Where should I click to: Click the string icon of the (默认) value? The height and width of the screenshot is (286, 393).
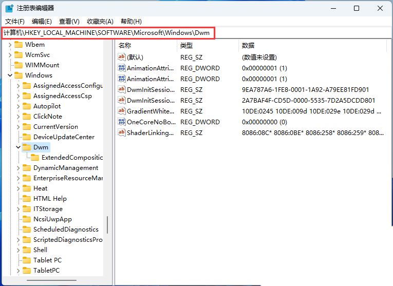tap(122, 57)
